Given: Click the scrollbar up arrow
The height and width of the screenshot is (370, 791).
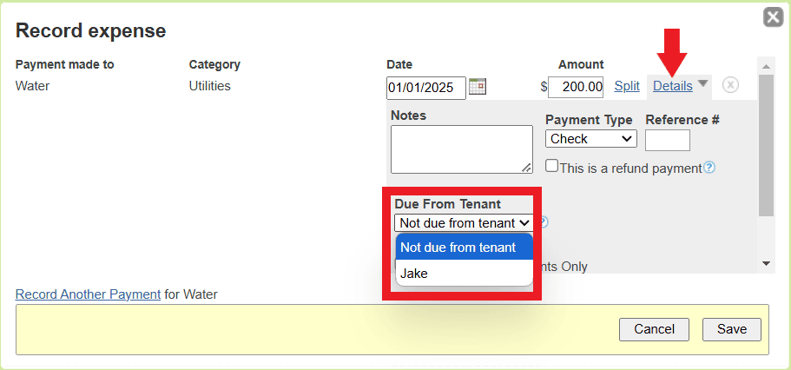Looking at the screenshot, I should (766, 65).
